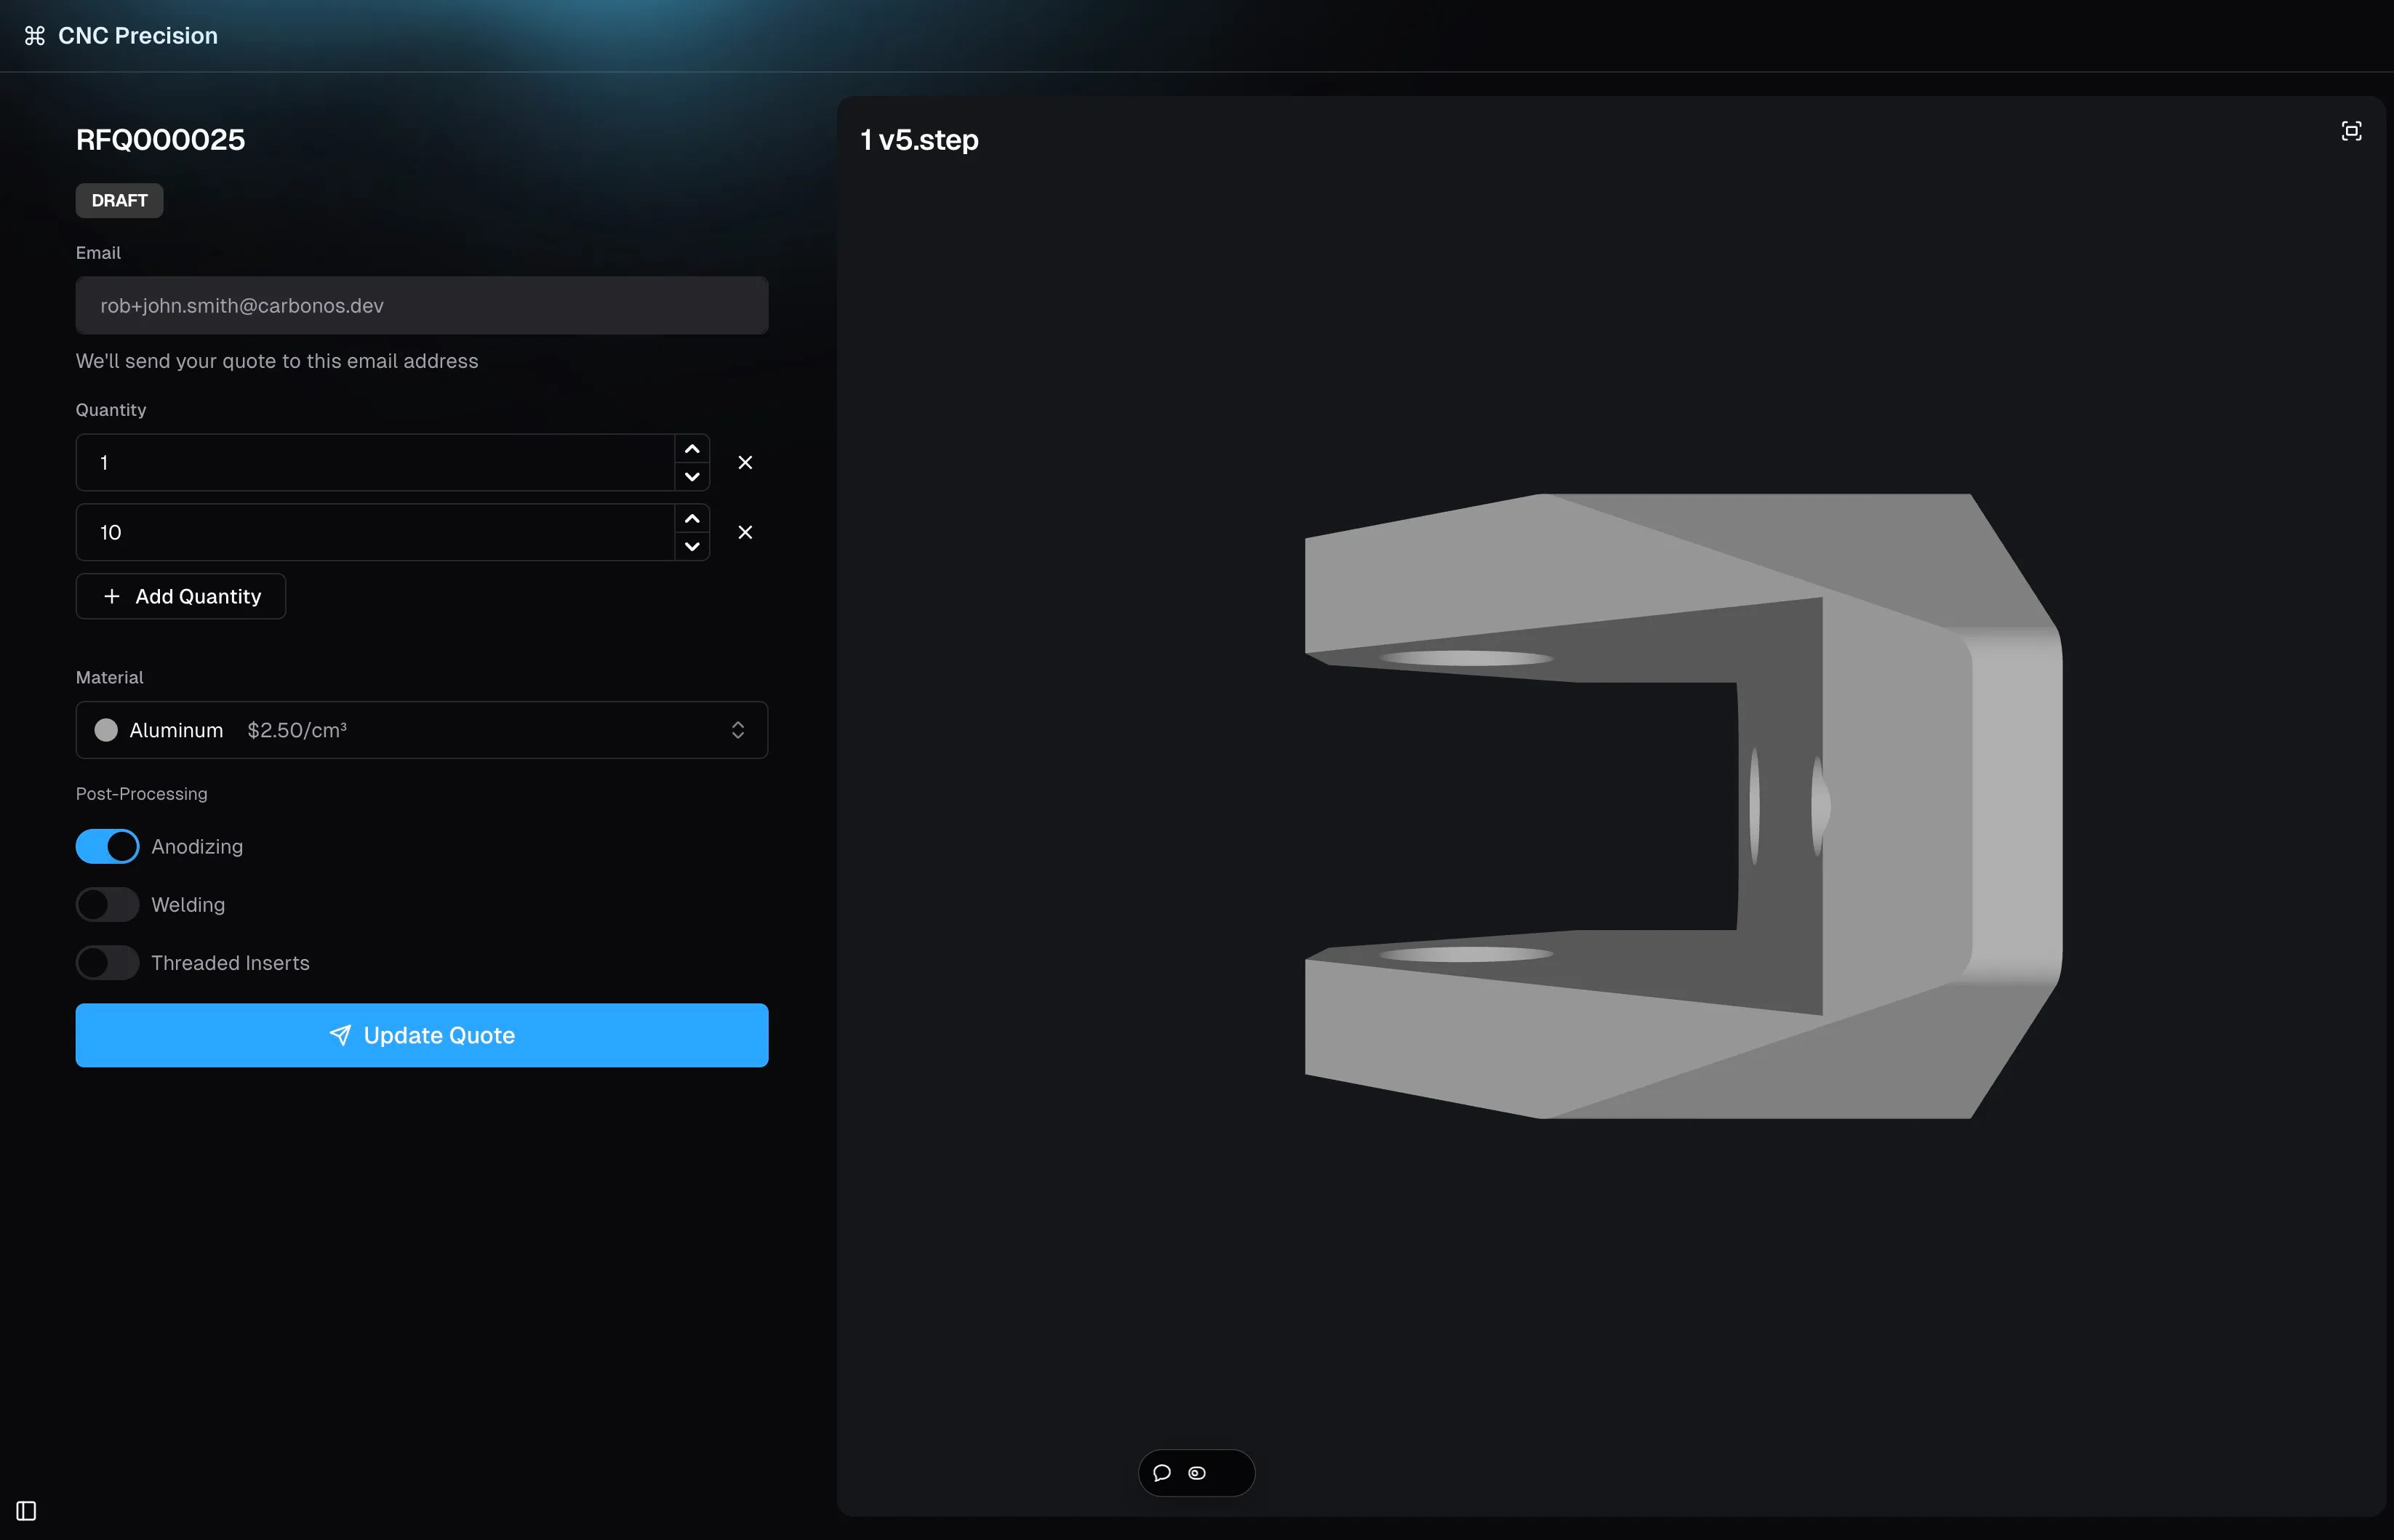Toggle the eye visibility icon in viewer
Viewport: 2394px width, 1540px height.
(x=1197, y=1472)
